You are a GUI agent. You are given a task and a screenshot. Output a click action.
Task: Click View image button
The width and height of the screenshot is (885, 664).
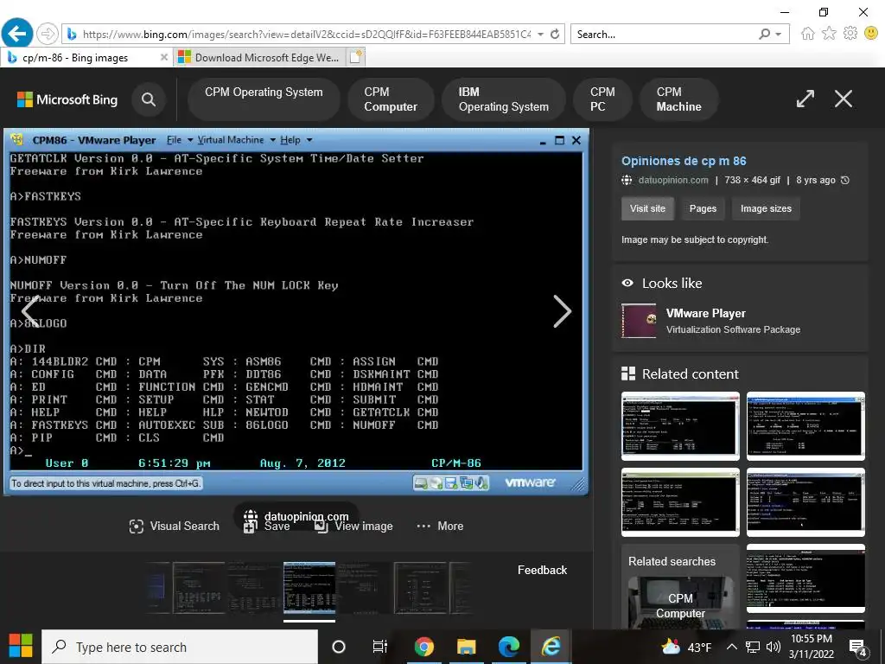[x=353, y=527]
